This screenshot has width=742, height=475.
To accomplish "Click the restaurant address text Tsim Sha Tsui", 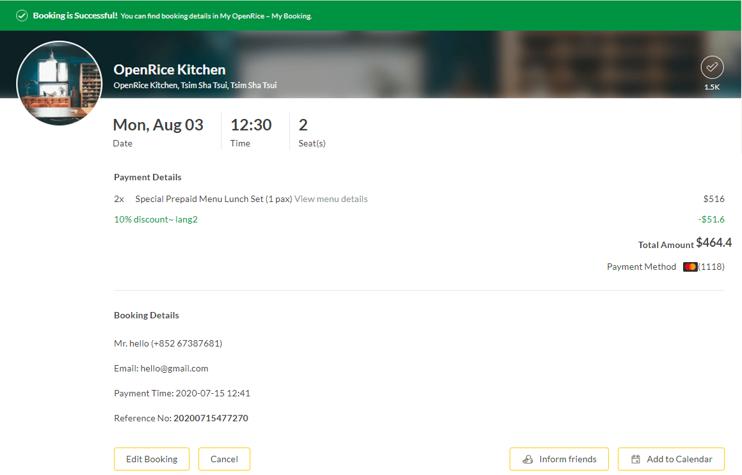I will pyautogui.click(x=195, y=85).
